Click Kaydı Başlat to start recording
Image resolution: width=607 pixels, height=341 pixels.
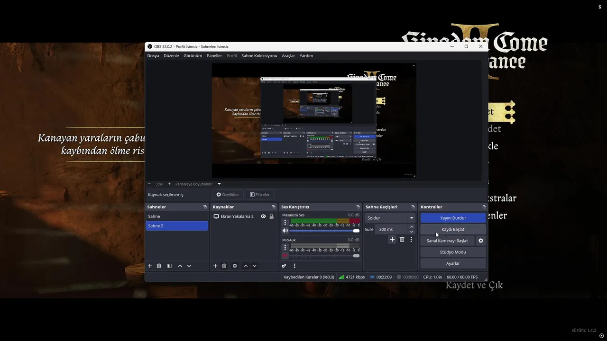coord(453,229)
